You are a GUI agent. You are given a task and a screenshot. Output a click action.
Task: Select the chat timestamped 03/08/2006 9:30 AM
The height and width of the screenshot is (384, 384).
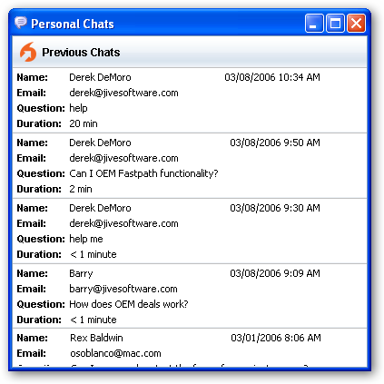(x=190, y=231)
